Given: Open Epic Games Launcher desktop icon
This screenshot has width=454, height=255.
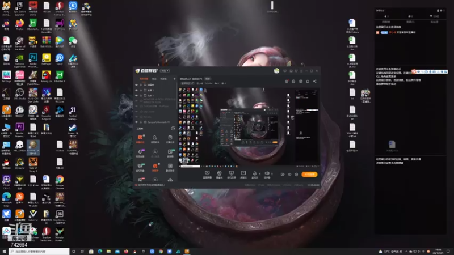Looking at the screenshot, I should (x=20, y=8).
